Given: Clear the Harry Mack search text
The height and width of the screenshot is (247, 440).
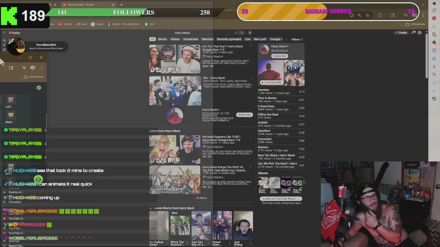Looking at the screenshot, I should tap(236, 33).
